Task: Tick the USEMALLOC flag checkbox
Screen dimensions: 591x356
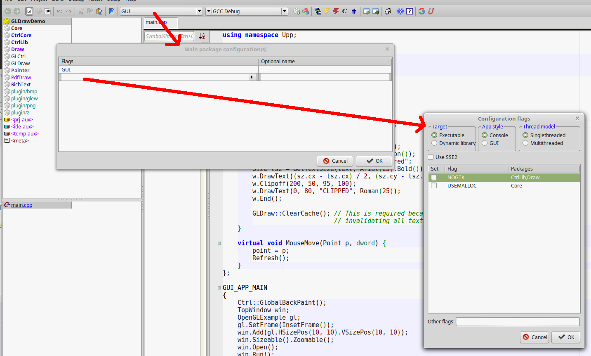Action: (434, 186)
